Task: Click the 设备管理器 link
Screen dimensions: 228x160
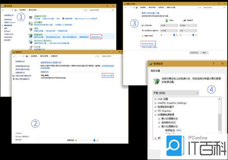Action: (x=68, y=19)
